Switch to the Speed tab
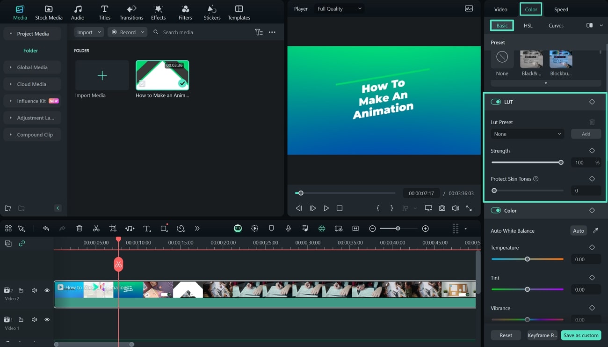 (x=561, y=9)
